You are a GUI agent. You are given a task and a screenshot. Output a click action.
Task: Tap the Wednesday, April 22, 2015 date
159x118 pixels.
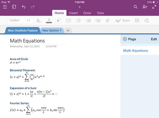[25, 46]
